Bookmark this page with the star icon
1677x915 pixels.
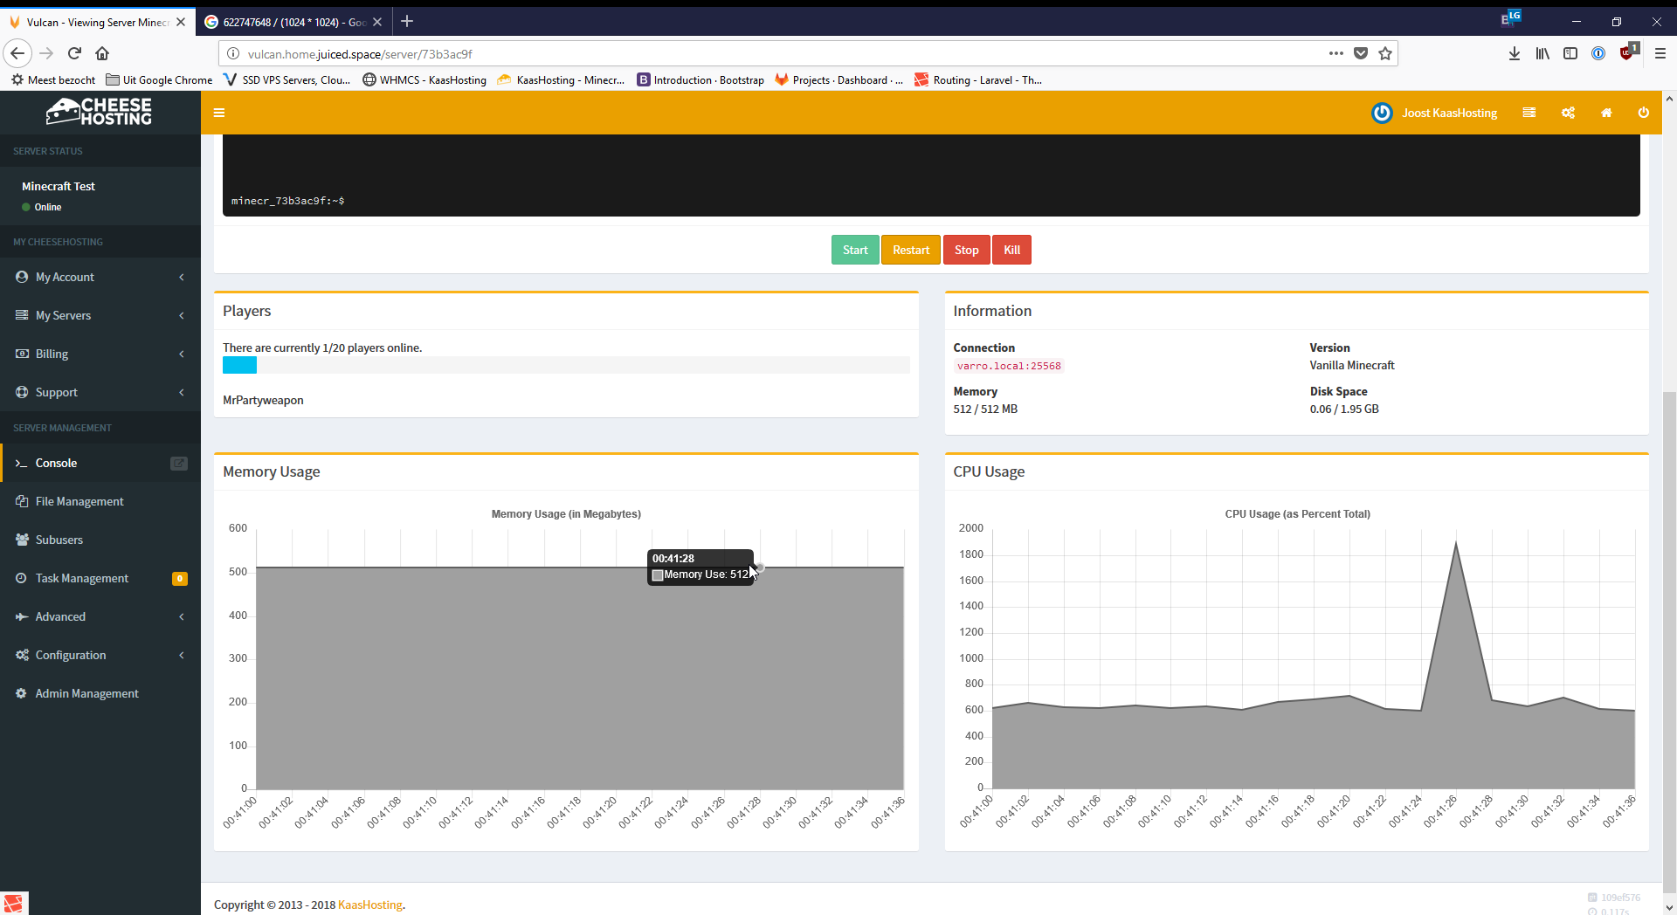1385,54
